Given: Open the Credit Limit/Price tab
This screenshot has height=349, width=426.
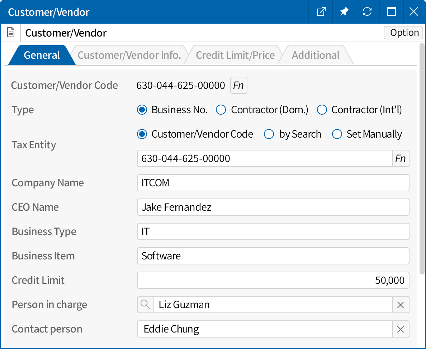Looking at the screenshot, I should tap(235, 55).
